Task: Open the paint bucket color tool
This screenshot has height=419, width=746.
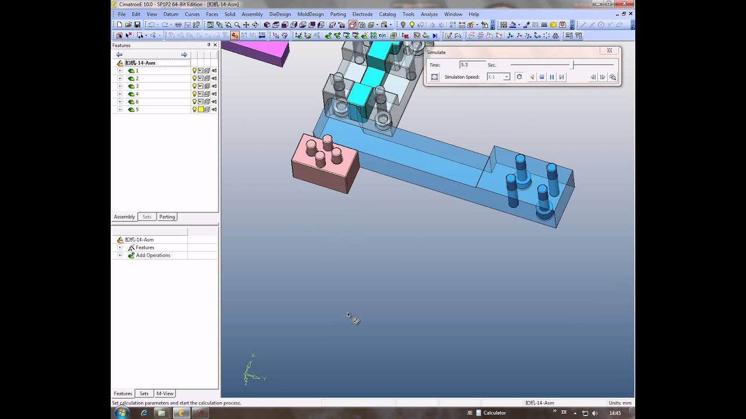Action: pyautogui.click(x=513, y=24)
